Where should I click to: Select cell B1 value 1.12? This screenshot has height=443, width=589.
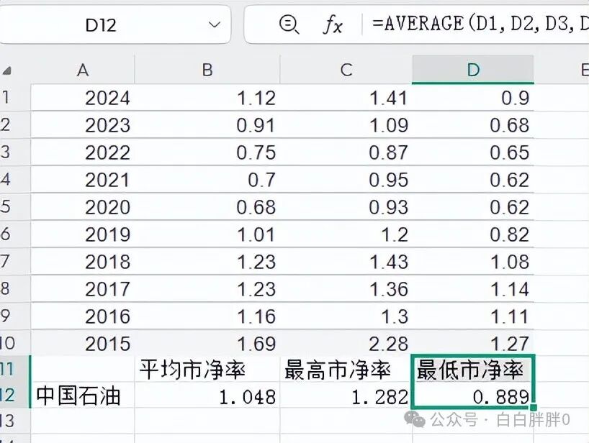[x=207, y=98]
